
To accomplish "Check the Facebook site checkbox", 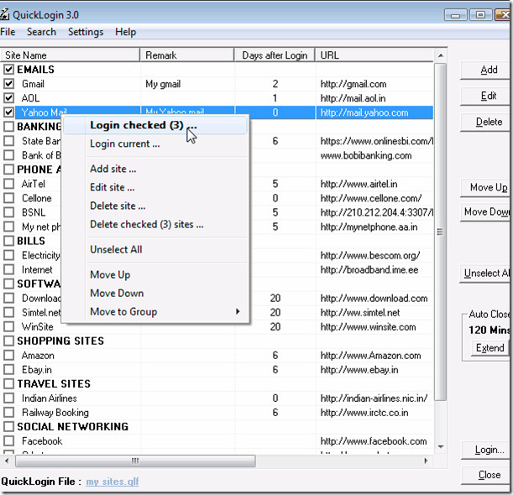I will tap(9, 441).
